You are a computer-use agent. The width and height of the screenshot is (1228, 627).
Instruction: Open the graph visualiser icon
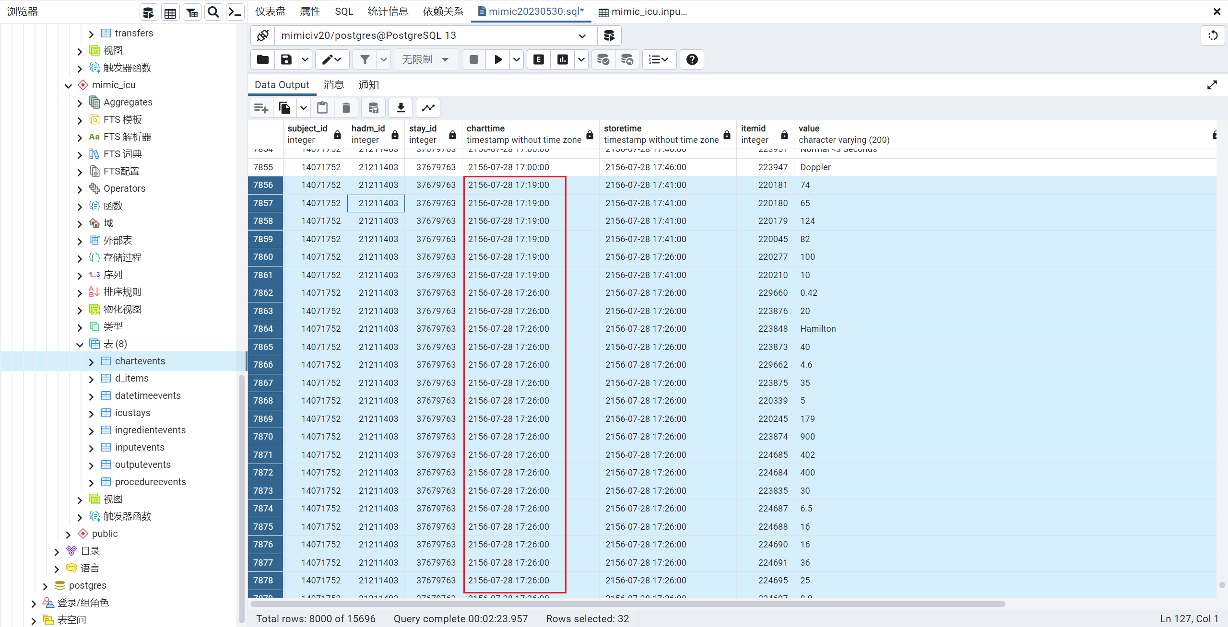[x=428, y=108]
